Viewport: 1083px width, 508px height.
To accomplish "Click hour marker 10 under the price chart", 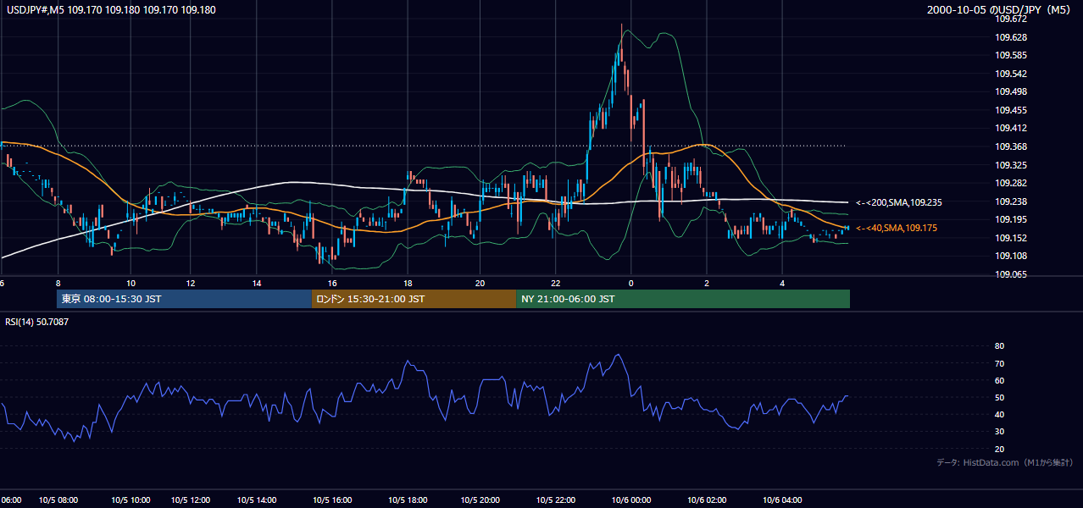I will (131, 284).
